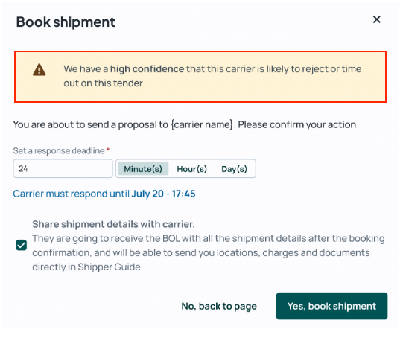Choose Day(s) as deadline unit
The width and height of the screenshot is (403, 338).
pyautogui.click(x=234, y=169)
